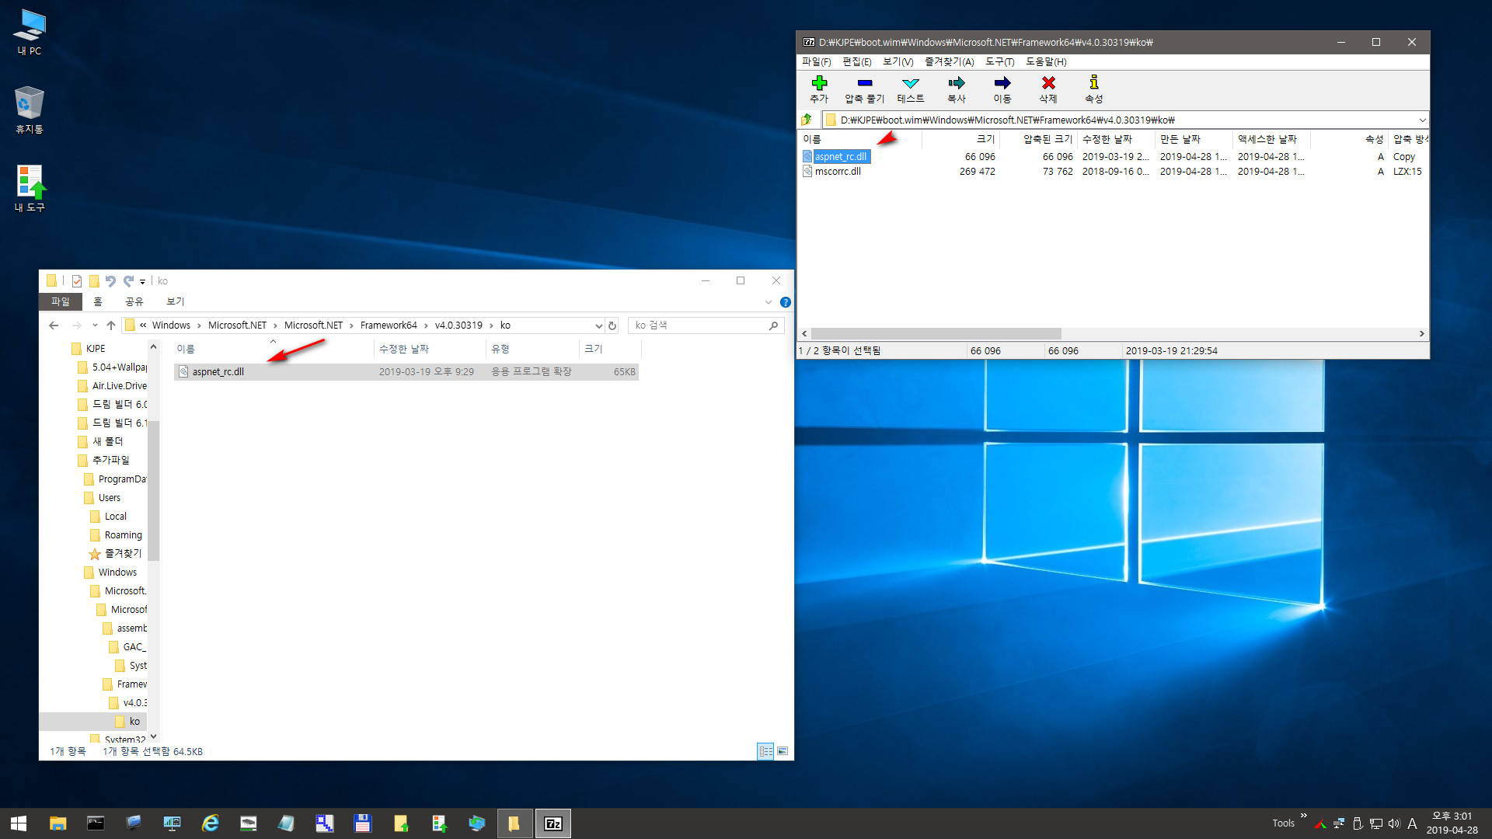Open the Explorer recent locations dropdown

click(95, 326)
